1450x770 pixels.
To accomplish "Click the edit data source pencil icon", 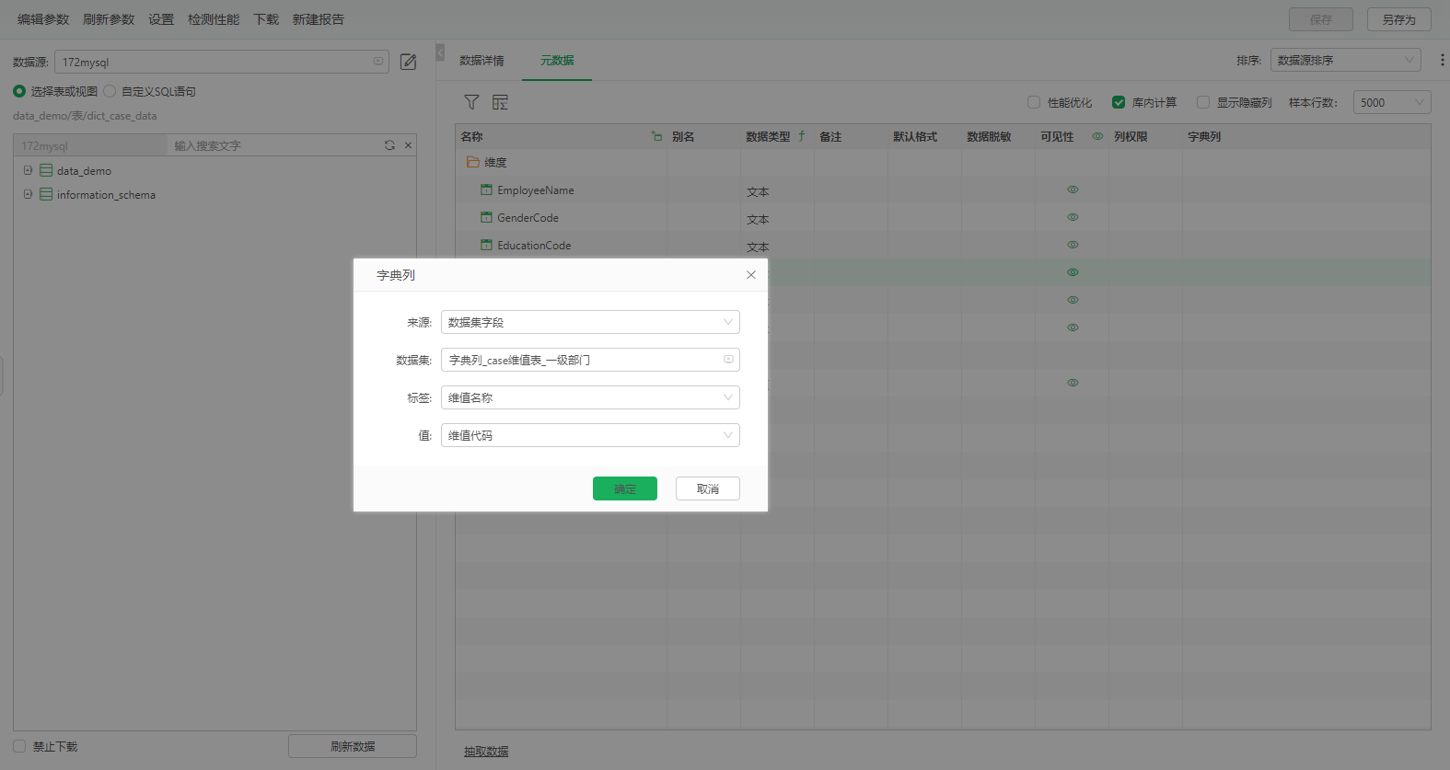I will tap(408, 63).
